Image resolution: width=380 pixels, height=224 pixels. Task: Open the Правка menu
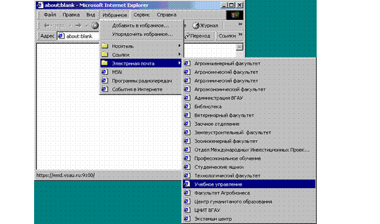(71, 15)
